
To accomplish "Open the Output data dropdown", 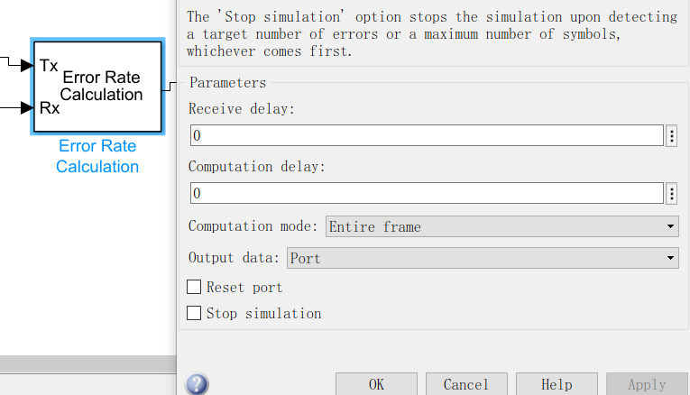I will click(x=483, y=258).
